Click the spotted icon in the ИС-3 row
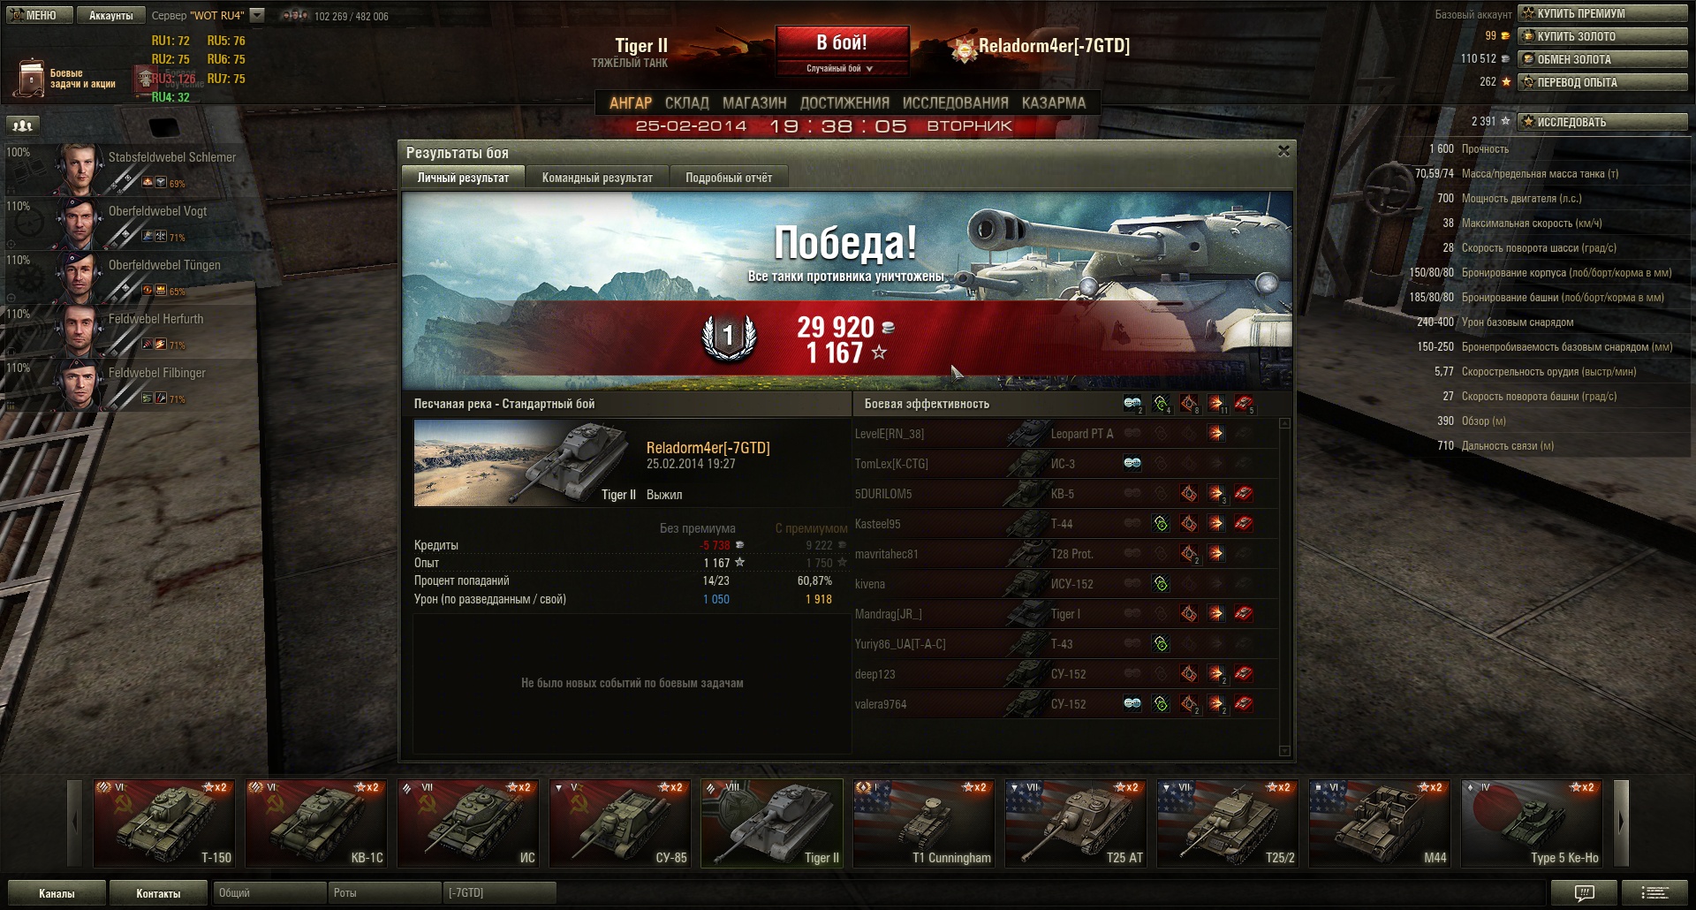This screenshot has height=910, width=1696. point(1132,464)
